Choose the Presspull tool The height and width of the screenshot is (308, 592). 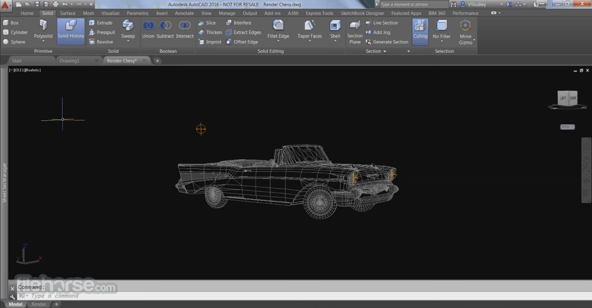pyautogui.click(x=102, y=32)
